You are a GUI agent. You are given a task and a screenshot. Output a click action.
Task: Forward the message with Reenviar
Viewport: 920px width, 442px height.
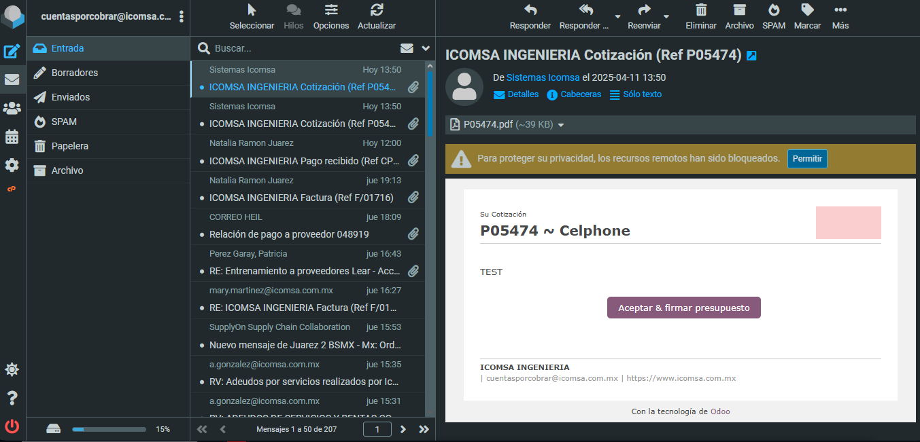[x=644, y=18]
